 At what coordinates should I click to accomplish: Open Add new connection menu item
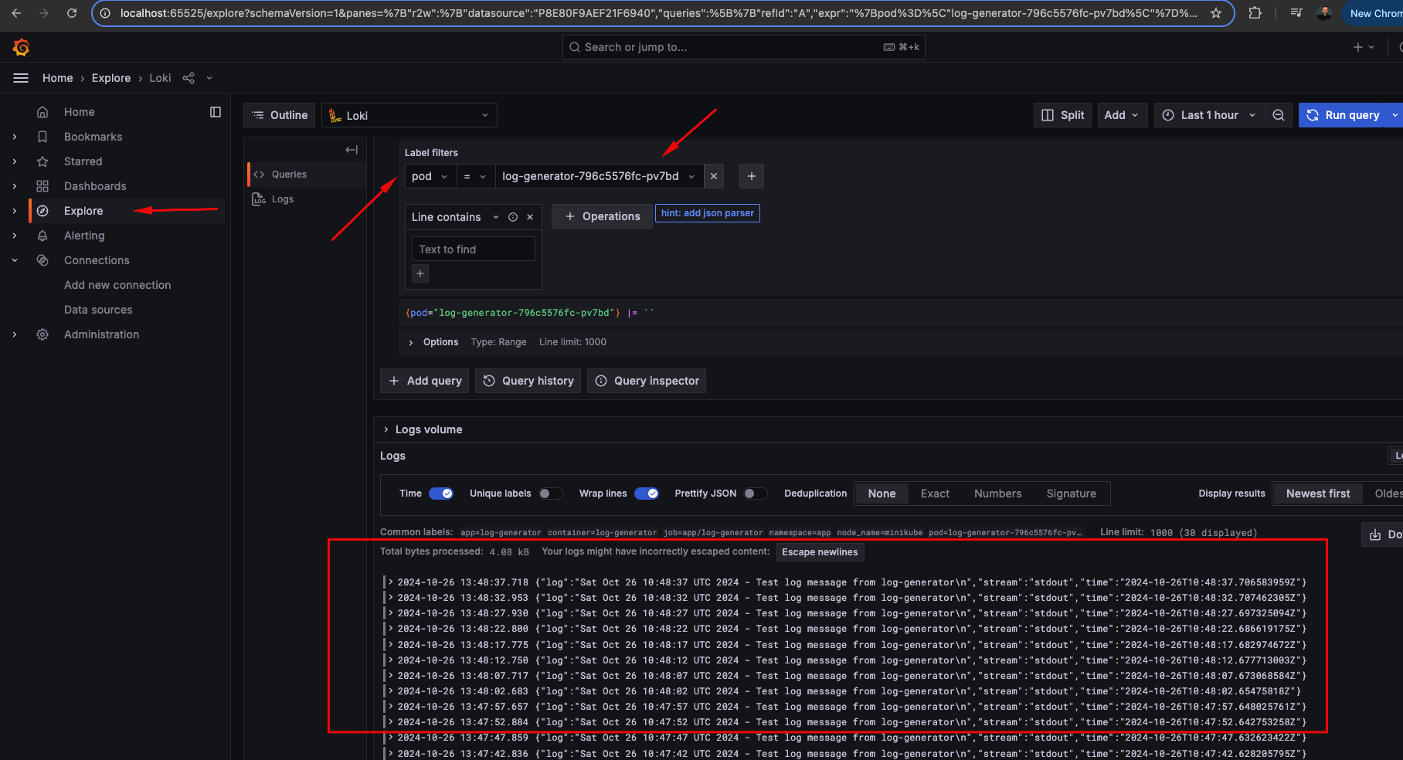pos(117,285)
